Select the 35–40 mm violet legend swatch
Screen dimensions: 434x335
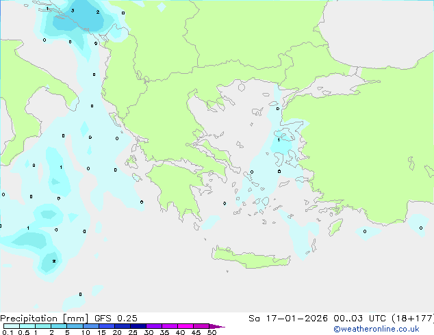tap(170, 326)
